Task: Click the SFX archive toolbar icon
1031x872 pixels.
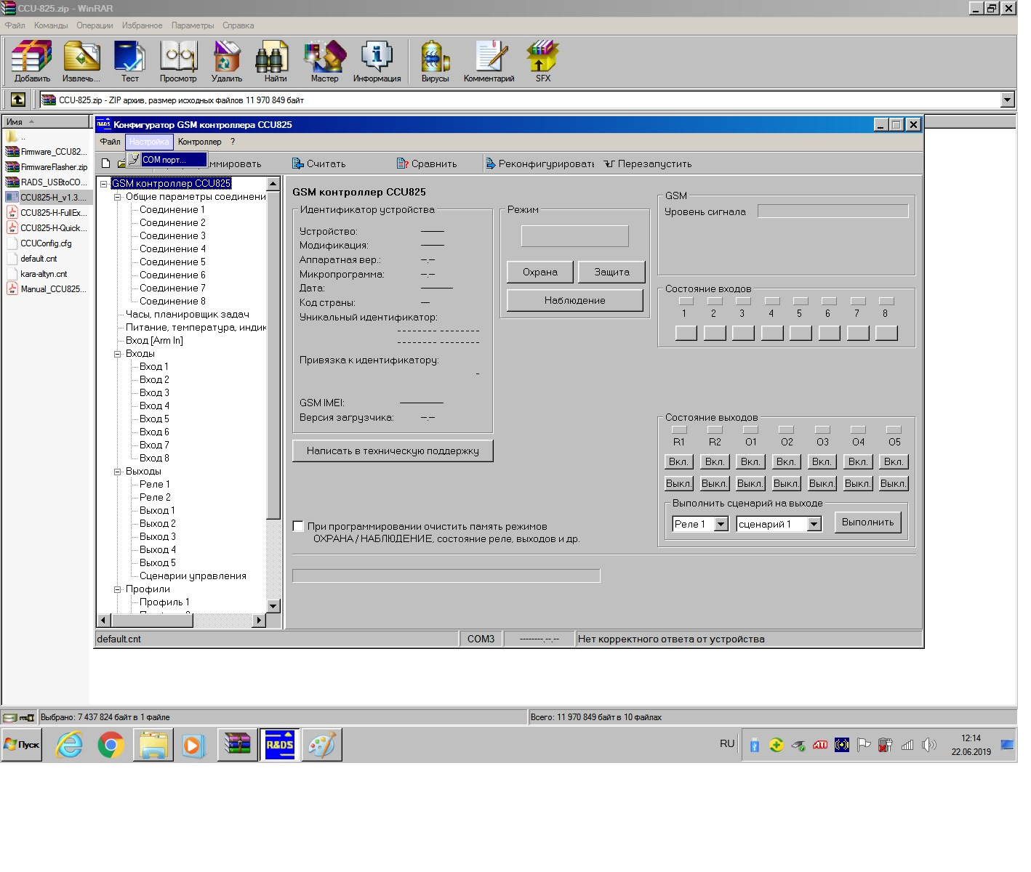Action: 542,61
